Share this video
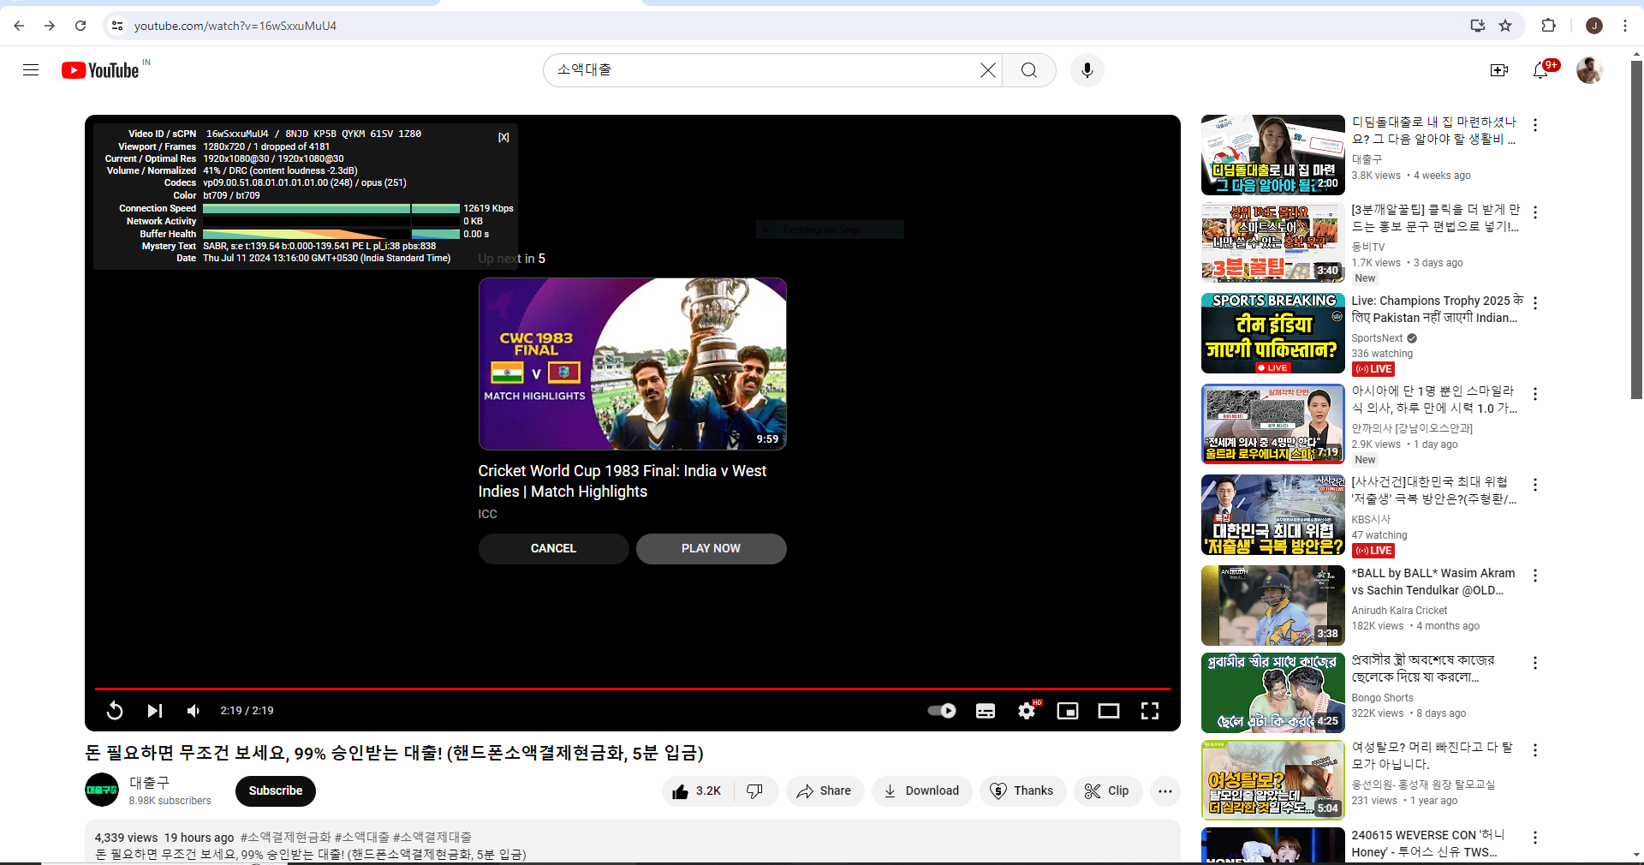The width and height of the screenshot is (1644, 865). coord(825,791)
